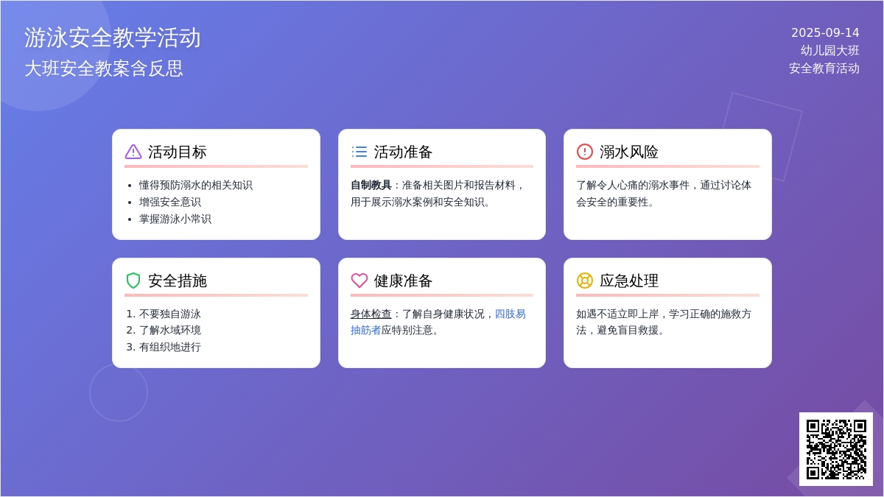Click the date 2025-09-14
This screenshot has width=884, height=497.
click(824, 33)
